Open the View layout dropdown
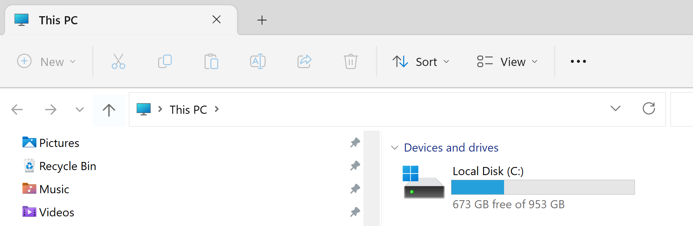693x226 pixels. [x=508, y=62]
